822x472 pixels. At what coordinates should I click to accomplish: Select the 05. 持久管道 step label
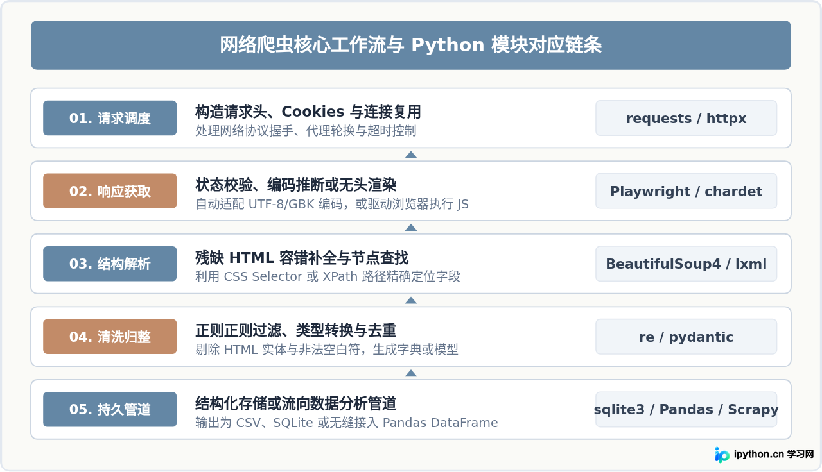click(x=110, y=409)
